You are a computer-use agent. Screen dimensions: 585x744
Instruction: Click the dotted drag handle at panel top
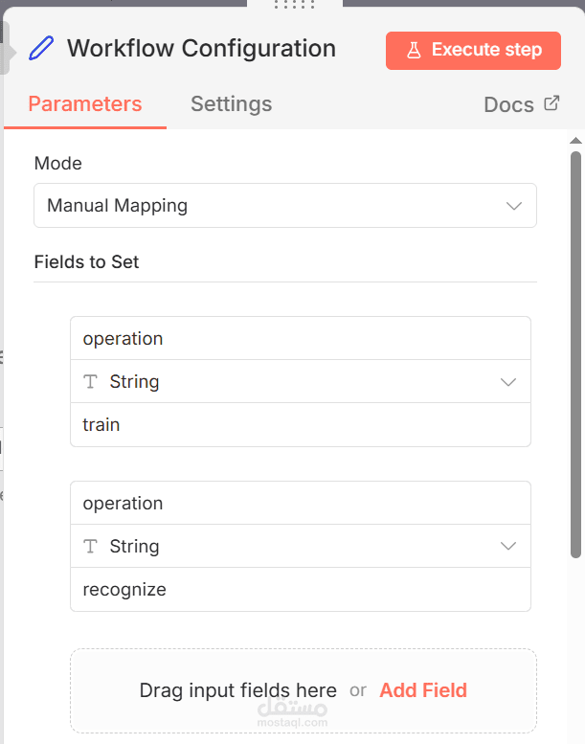coord(294,5)
